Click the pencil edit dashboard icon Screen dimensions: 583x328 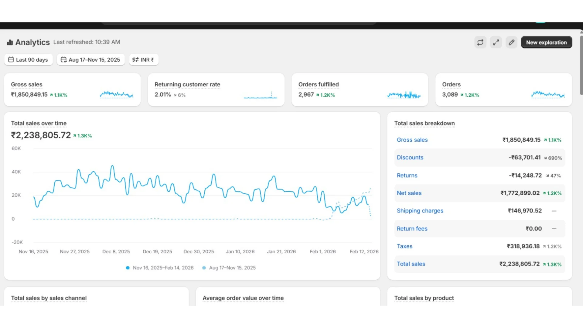pos(512,43)
